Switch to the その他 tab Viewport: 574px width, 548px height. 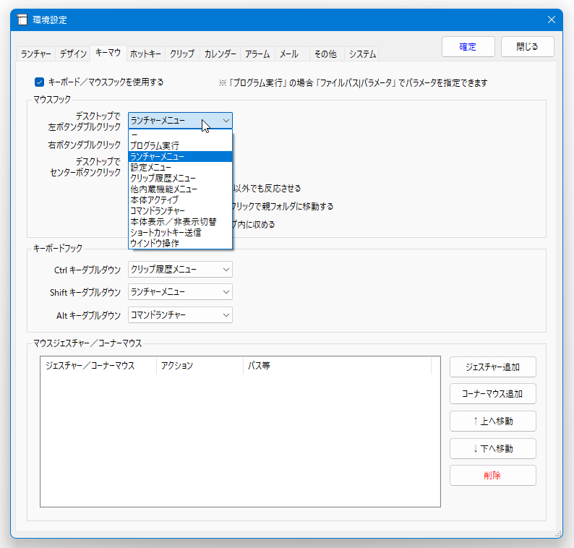point(325,54)
